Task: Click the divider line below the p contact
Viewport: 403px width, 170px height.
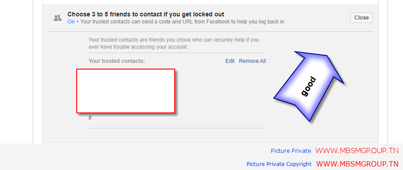Action: [x=177, y=128]
